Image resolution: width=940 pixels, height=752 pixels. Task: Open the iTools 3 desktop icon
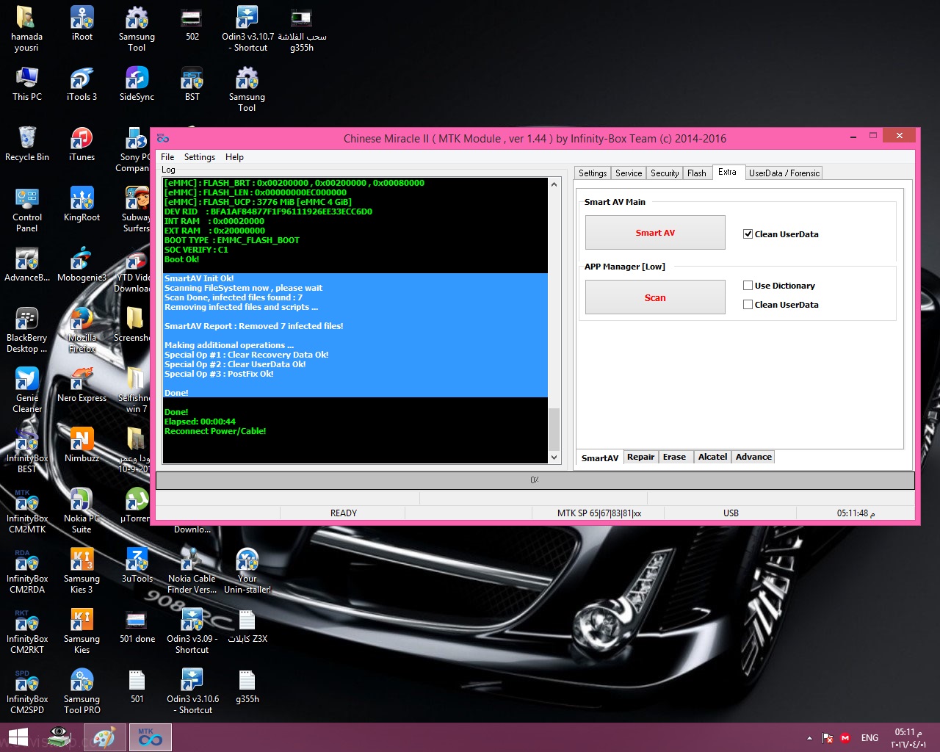click(82, 84)
